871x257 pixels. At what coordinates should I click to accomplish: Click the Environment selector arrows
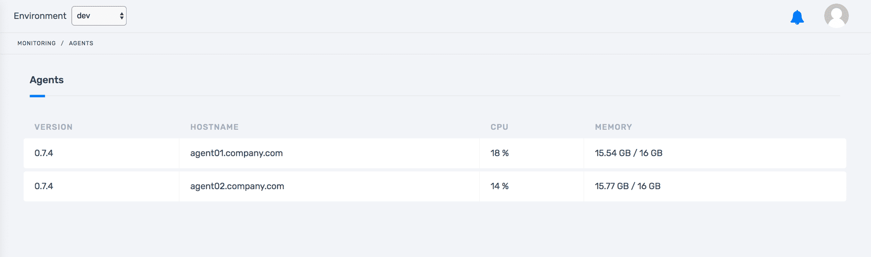tap(122, 16)
